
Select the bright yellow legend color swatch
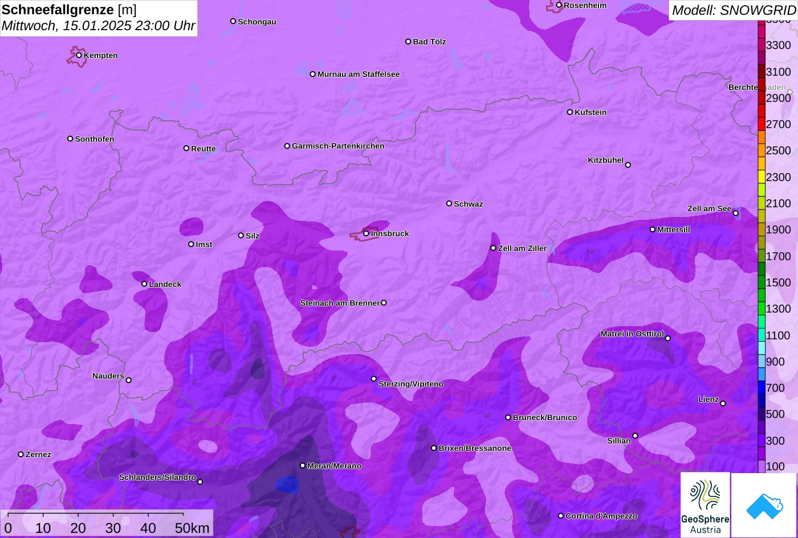point(762,176)
